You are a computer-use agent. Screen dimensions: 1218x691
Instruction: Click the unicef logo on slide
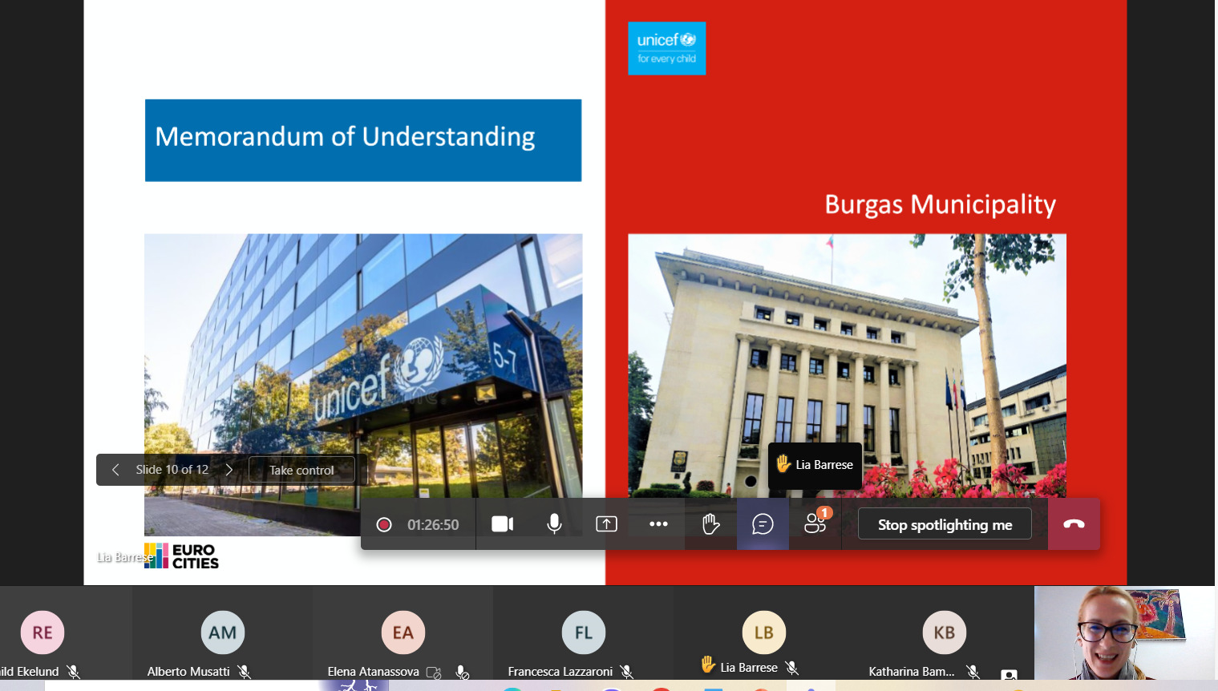(x=667, y=48)
